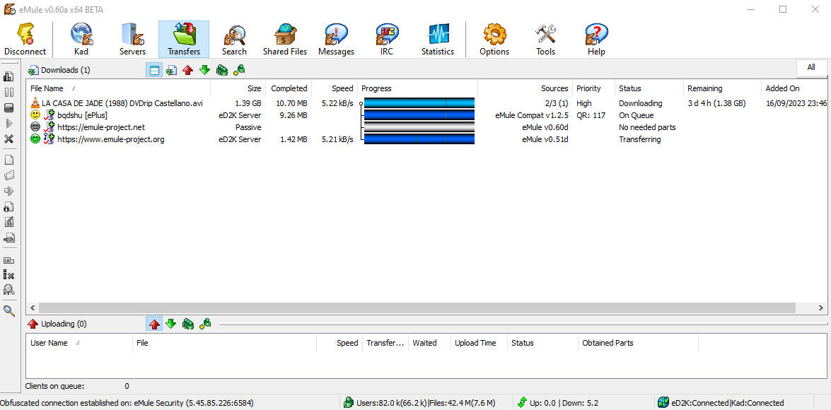Click green downloading arrow in Uploading toolbar
This screenshot has height=410, width=831.
[x=170, y=324]
